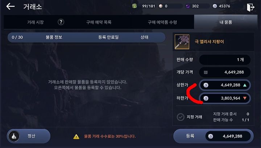
Task: Click the exit door icon
Action: click(x=250, y=7)
